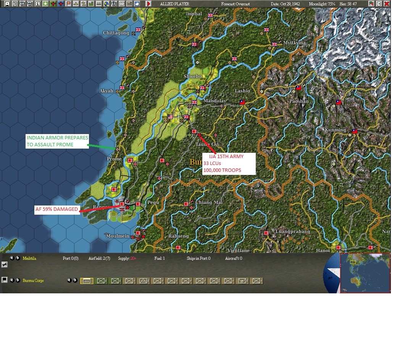Click the 'Forecast: Overcast' text

(x=235, y=4)
